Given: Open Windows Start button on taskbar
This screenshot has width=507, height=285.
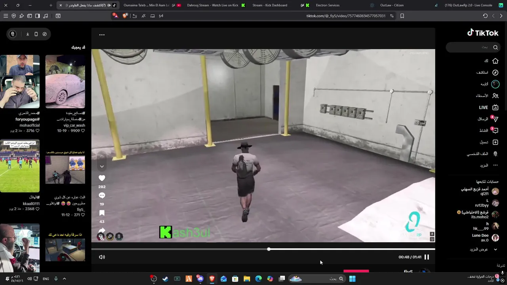Looking at the screenshot, I should [x=352, y=279].
